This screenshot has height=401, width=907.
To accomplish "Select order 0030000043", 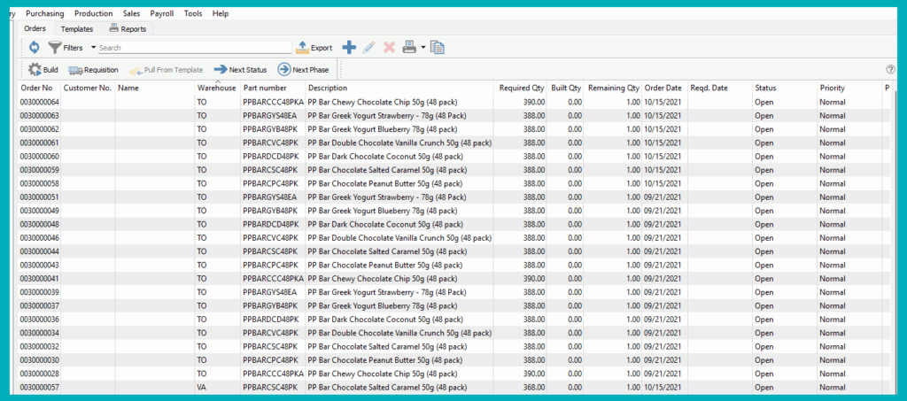I will 453,266.
